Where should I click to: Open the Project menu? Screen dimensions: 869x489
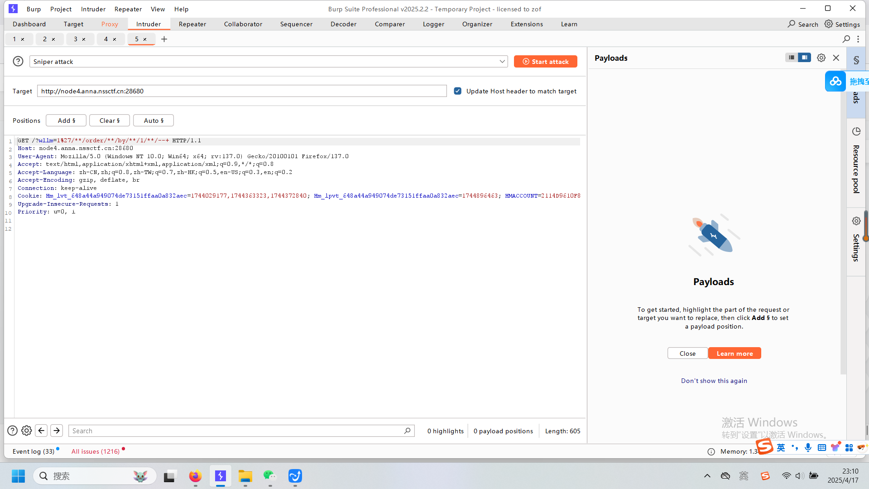coord(61,9)
